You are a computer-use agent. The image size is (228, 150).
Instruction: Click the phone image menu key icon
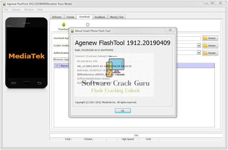tap(14, 83)
